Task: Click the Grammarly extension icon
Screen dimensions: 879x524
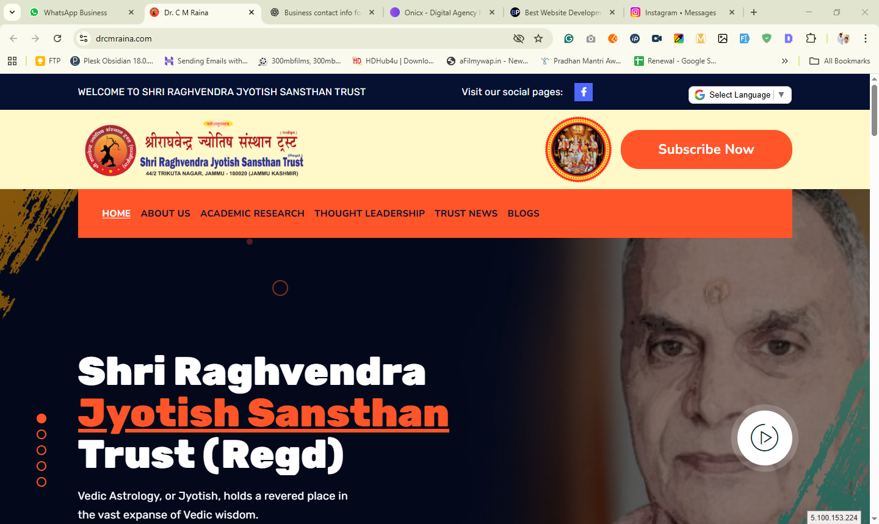Action: 569,38
